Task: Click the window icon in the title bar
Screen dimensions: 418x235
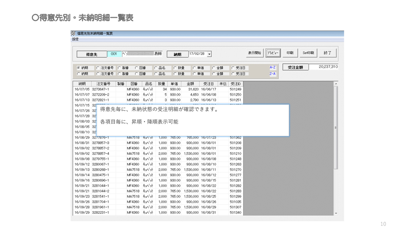Action: click(x=73, y=33)
